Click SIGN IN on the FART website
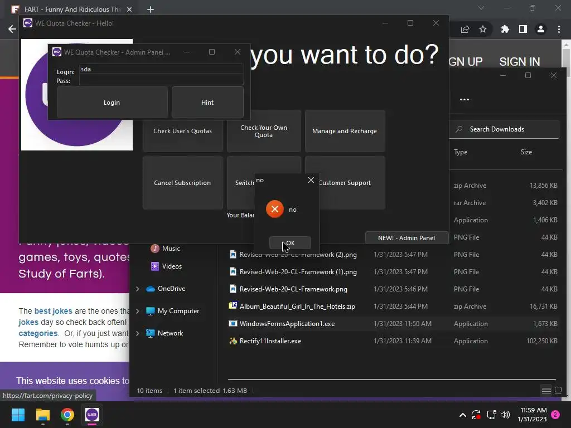571x428 pixels. (x=519, y=61)
